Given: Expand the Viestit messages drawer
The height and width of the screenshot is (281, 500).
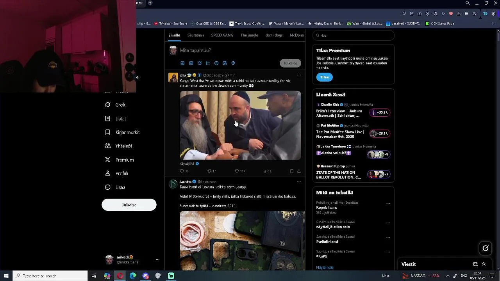Looking at the screenshot, I should 484,264.
